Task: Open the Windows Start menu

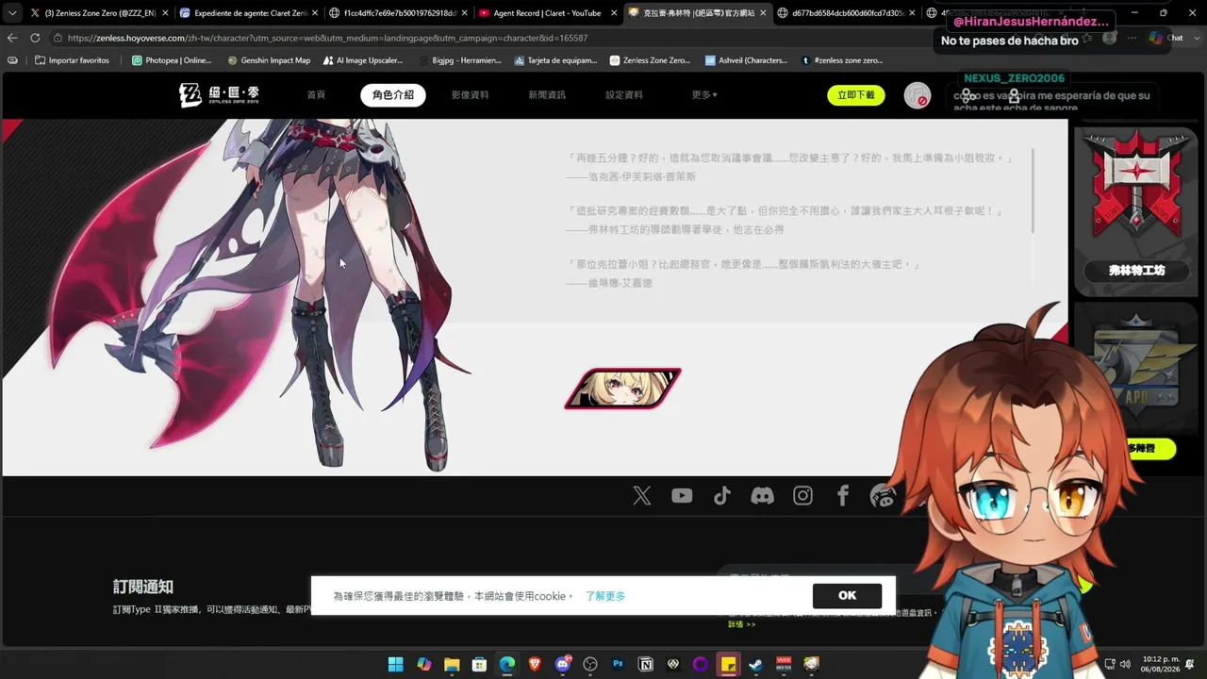Action: pos(395,664)
